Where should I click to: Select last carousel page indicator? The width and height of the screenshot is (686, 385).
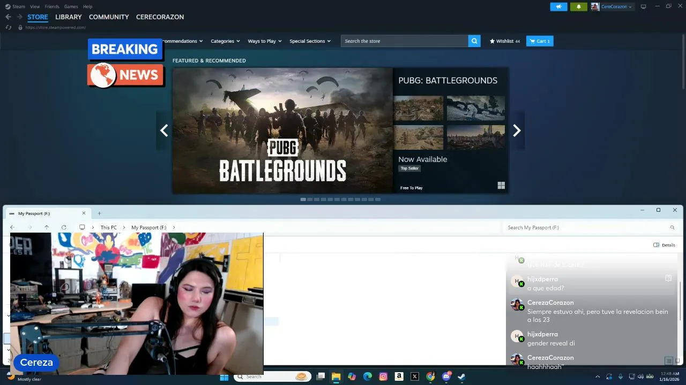378,199
